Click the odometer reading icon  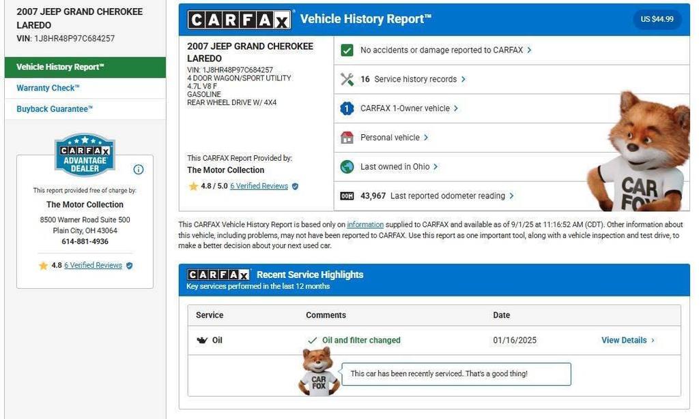[347, 196]
